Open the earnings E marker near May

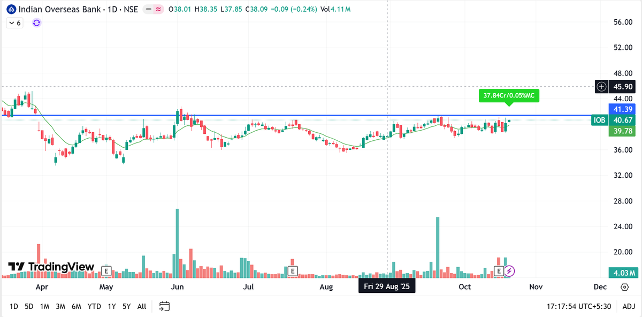coord(106,271)
